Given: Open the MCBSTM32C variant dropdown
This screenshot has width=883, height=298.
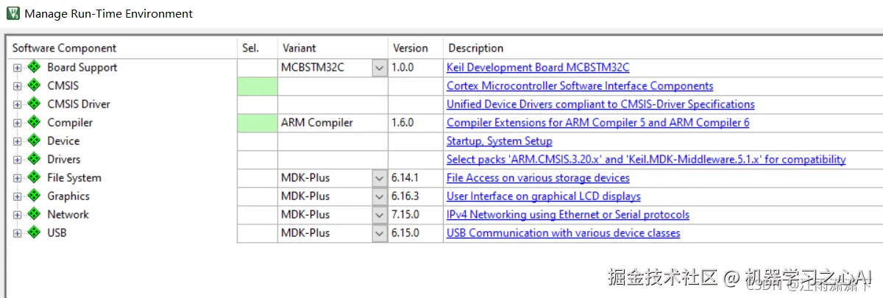Looking at the screenshot, I should 379,68.
